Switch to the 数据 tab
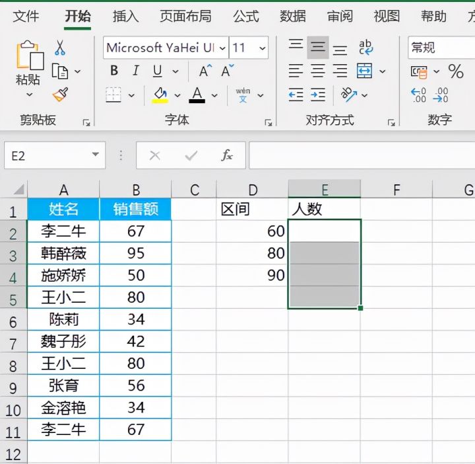Screen dimensions: 475x464 pyautogui.click(x=293, y=16)
